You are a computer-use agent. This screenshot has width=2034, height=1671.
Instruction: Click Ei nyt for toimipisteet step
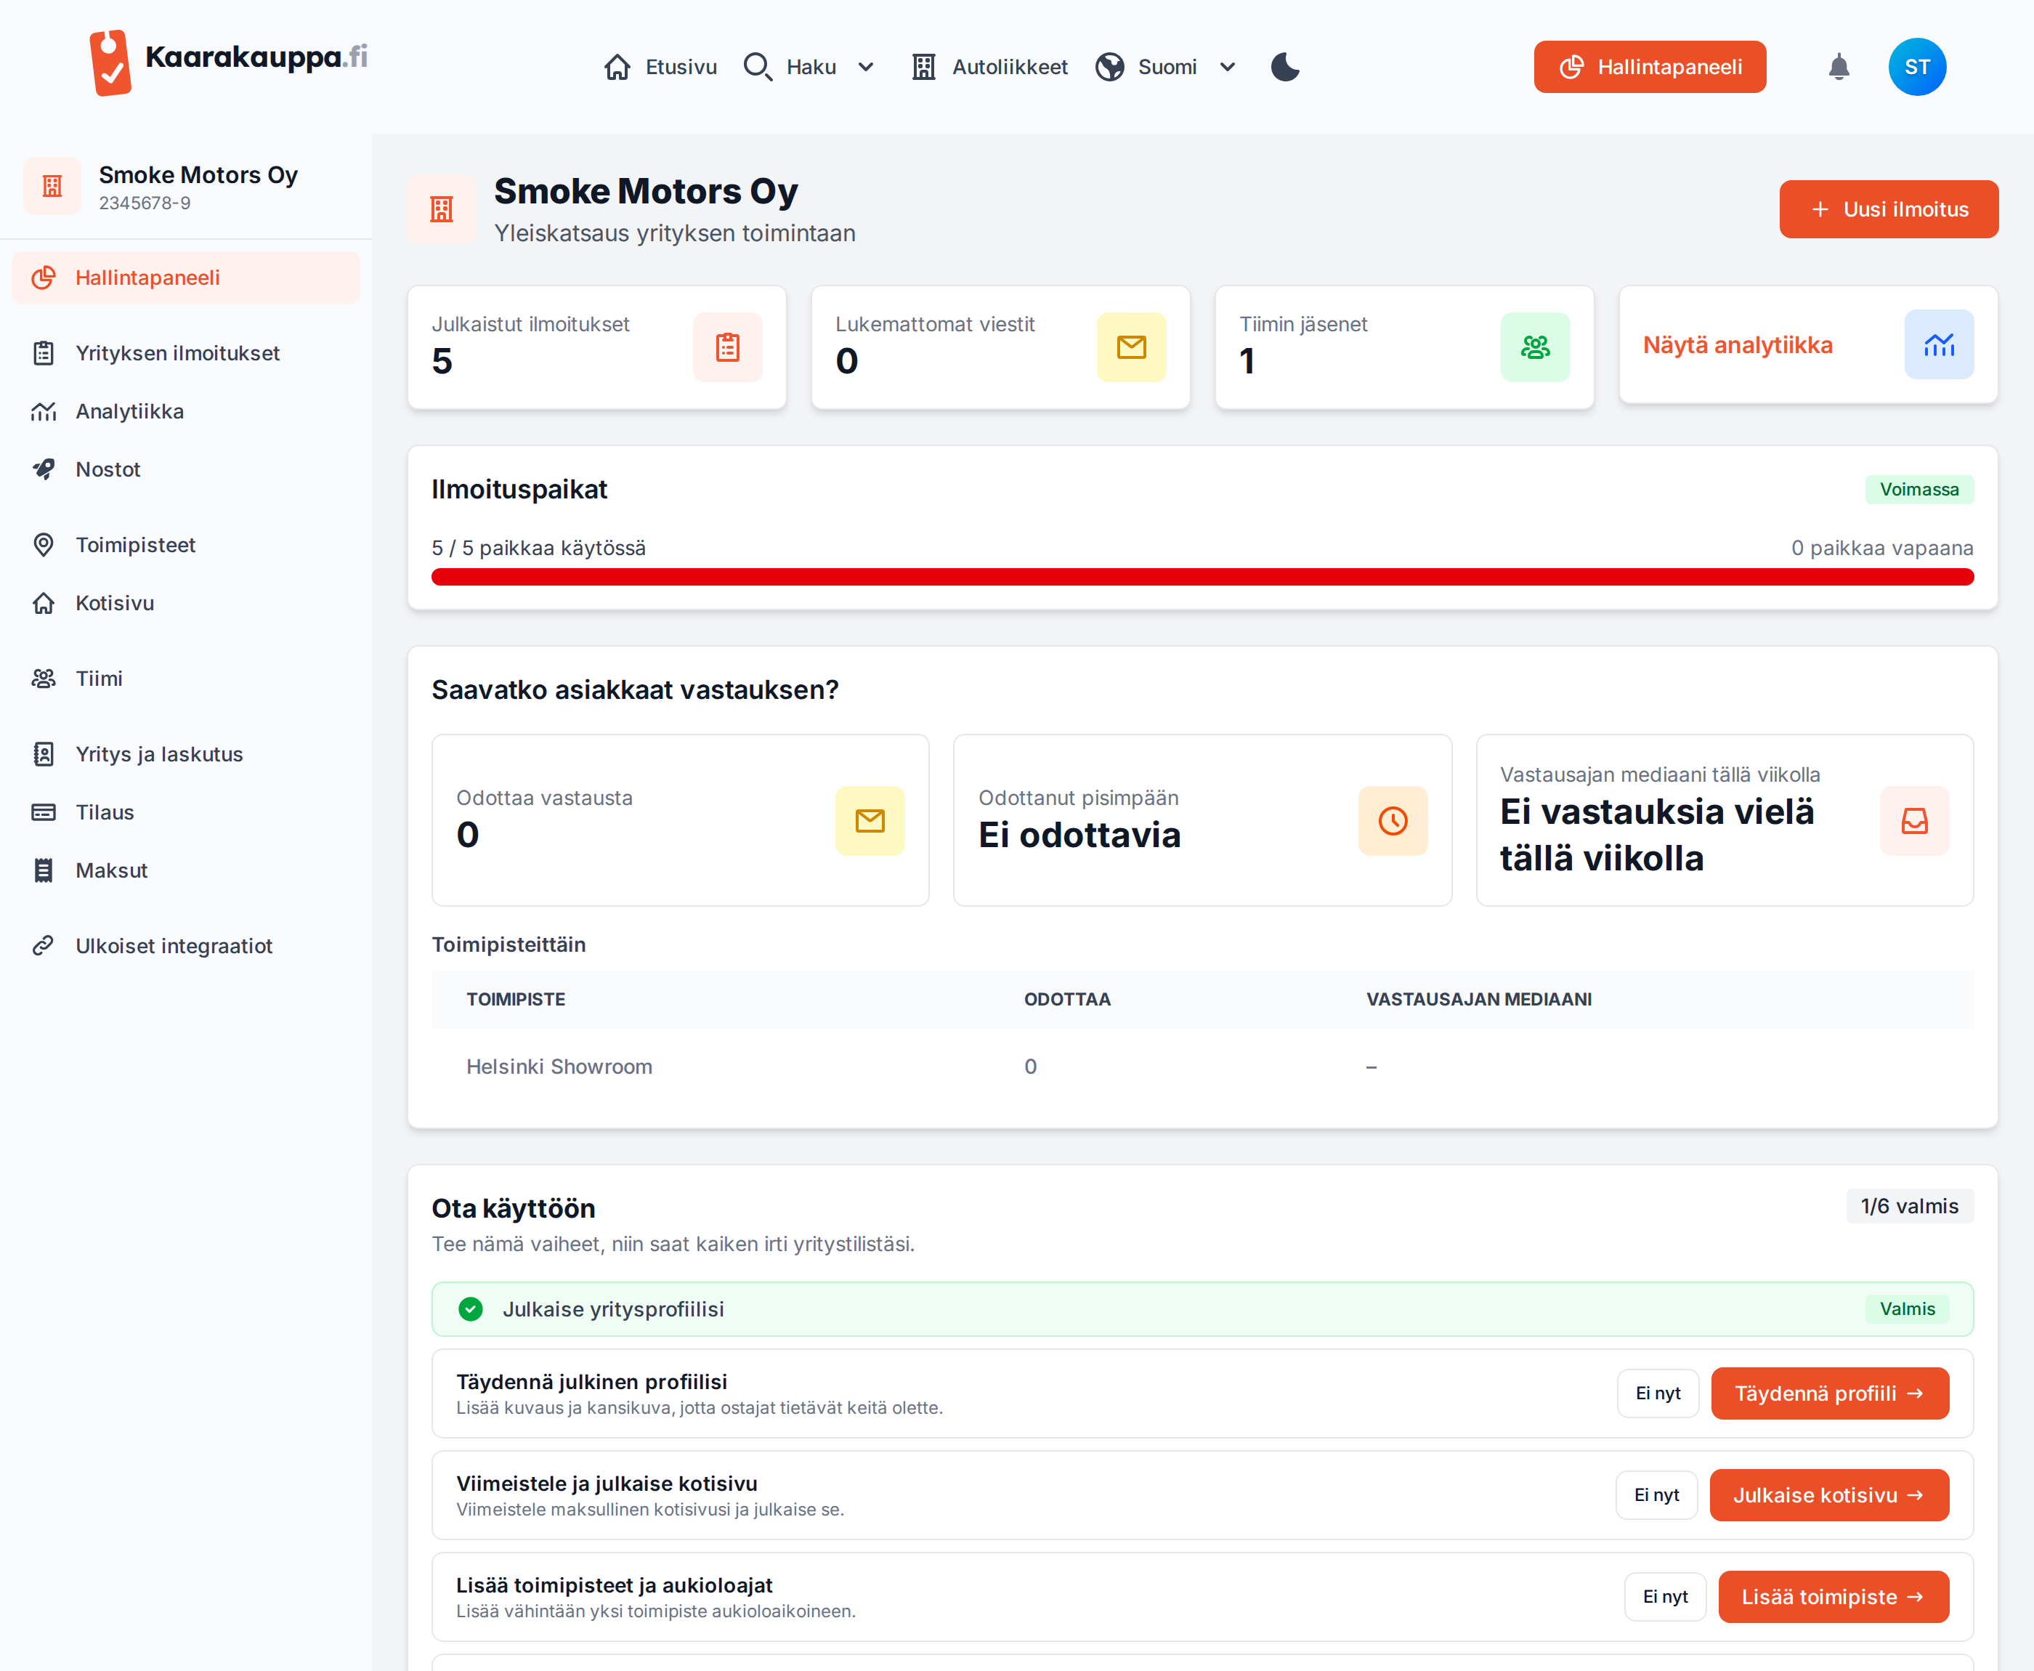pyautogui.click(x=1664, y=1596)
